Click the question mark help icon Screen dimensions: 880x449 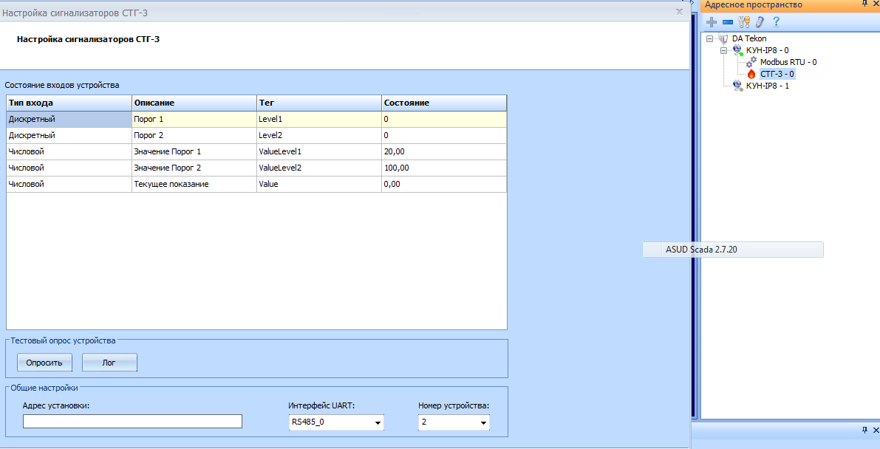coord(777,22)
